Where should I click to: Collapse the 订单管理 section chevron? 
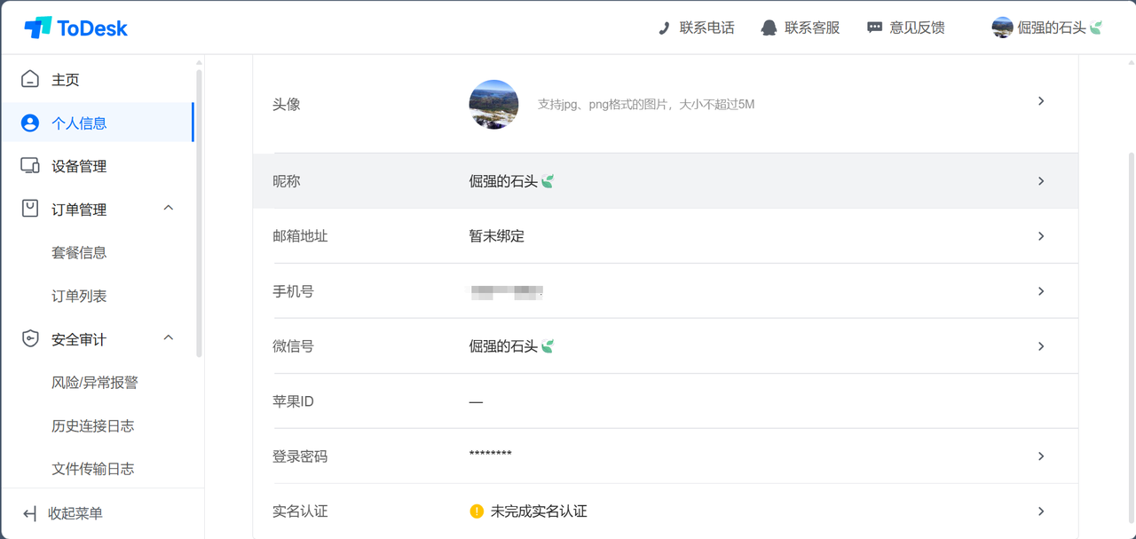coord(169,208)
